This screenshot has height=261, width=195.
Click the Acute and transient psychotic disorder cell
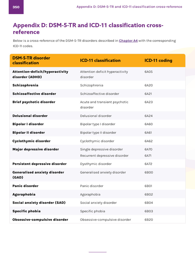104,105
